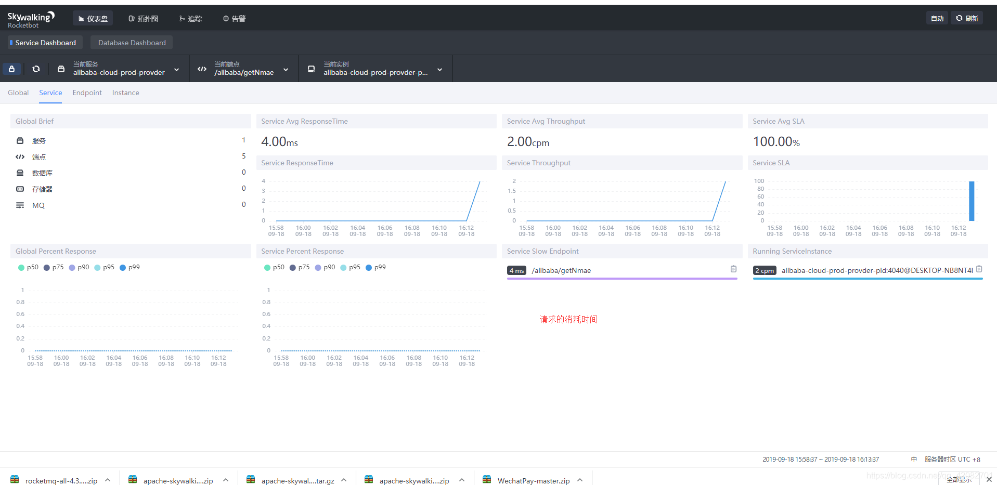
Task: Expand options for second apache-skywalki zip download
Action: 462,480
